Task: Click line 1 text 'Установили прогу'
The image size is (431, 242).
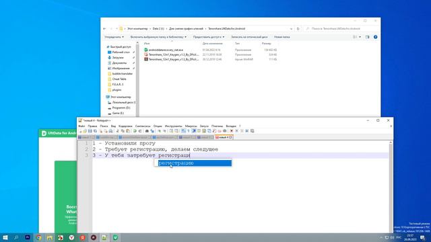Action: coord(130,143)
